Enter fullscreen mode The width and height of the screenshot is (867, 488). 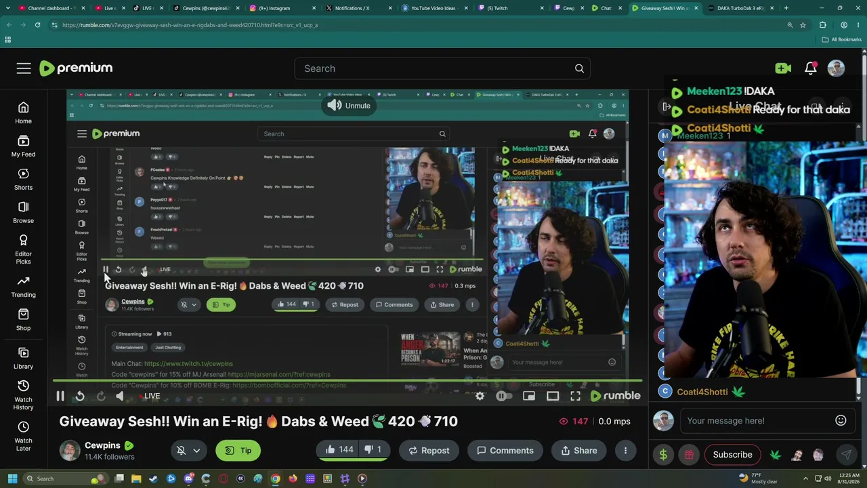coord(575,396)
